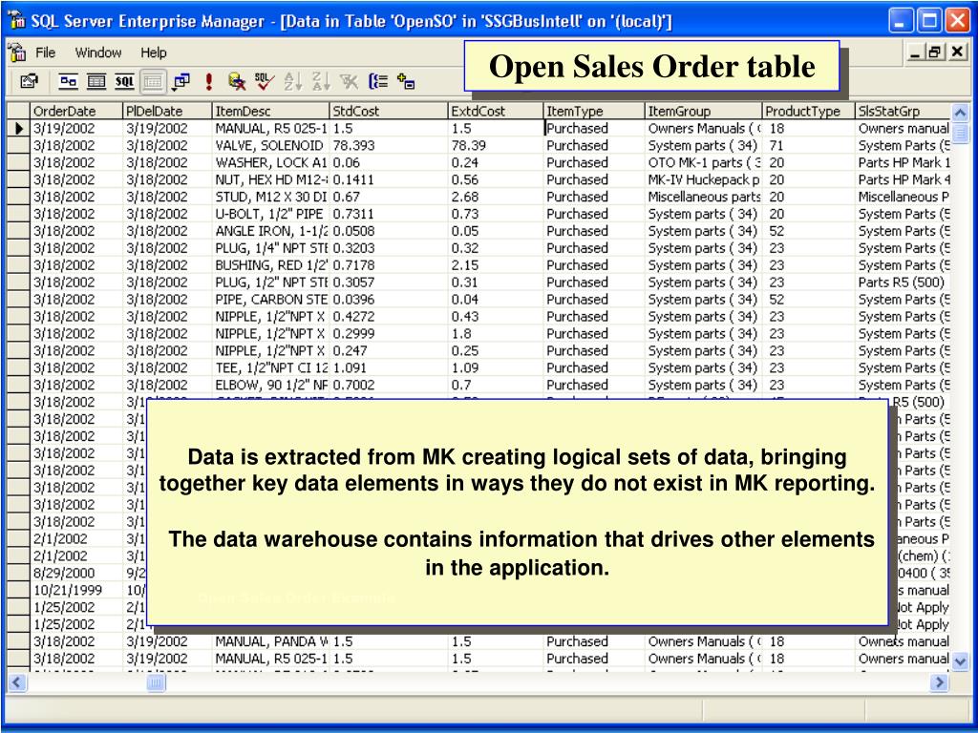The image size is (978, 733).
Task: Show the SQL pane
Action: coord(124,81)
